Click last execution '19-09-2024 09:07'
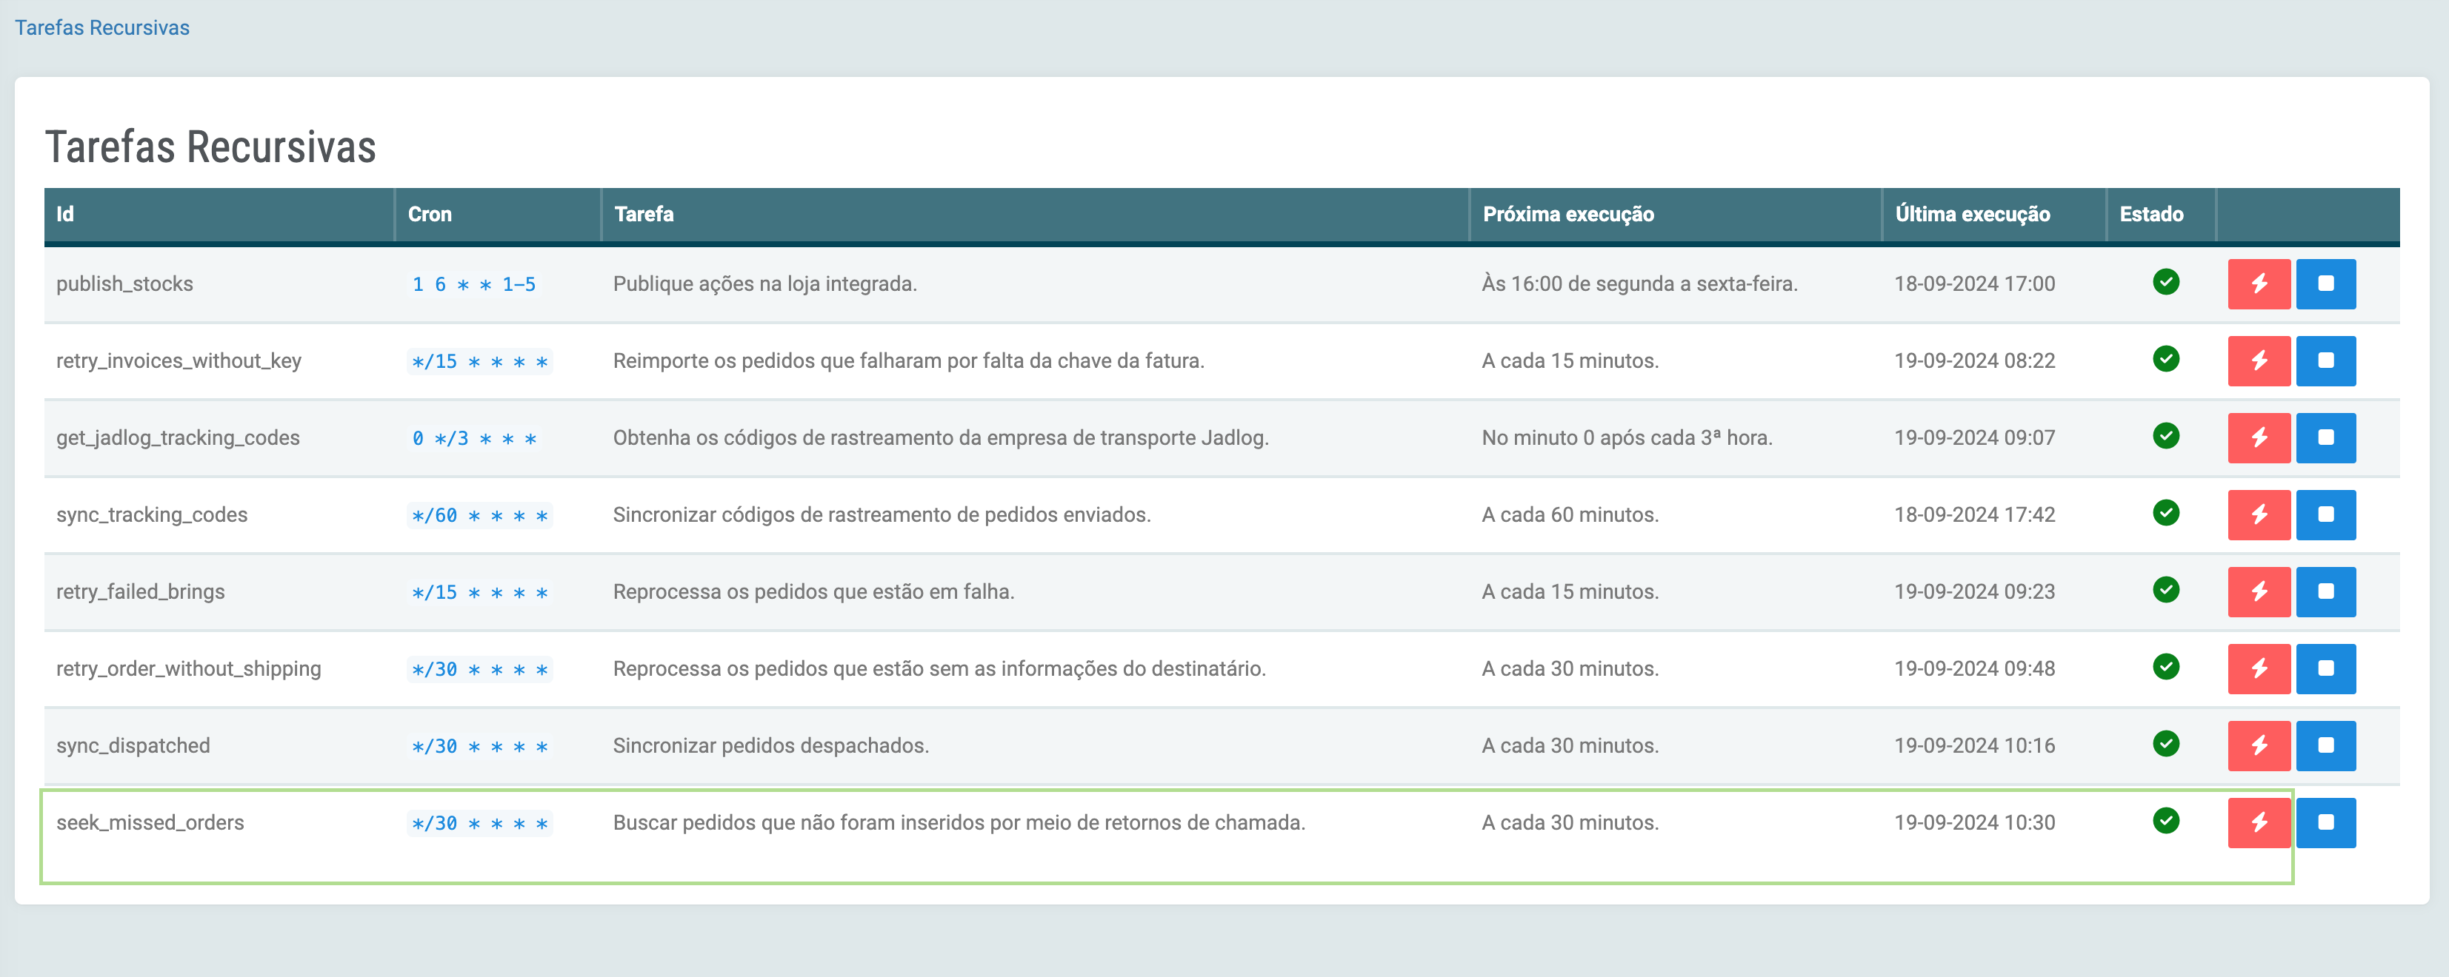The width and height of the screenshot is (2449, 977). tap(1975, 437)
